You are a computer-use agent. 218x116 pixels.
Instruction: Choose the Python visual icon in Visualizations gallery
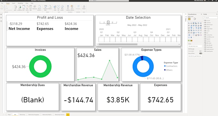click(x=198, y=33)
